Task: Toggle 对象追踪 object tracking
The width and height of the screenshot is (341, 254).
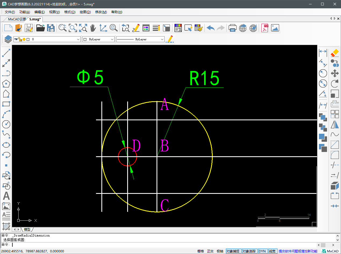Action: click(x=249, y=251)
